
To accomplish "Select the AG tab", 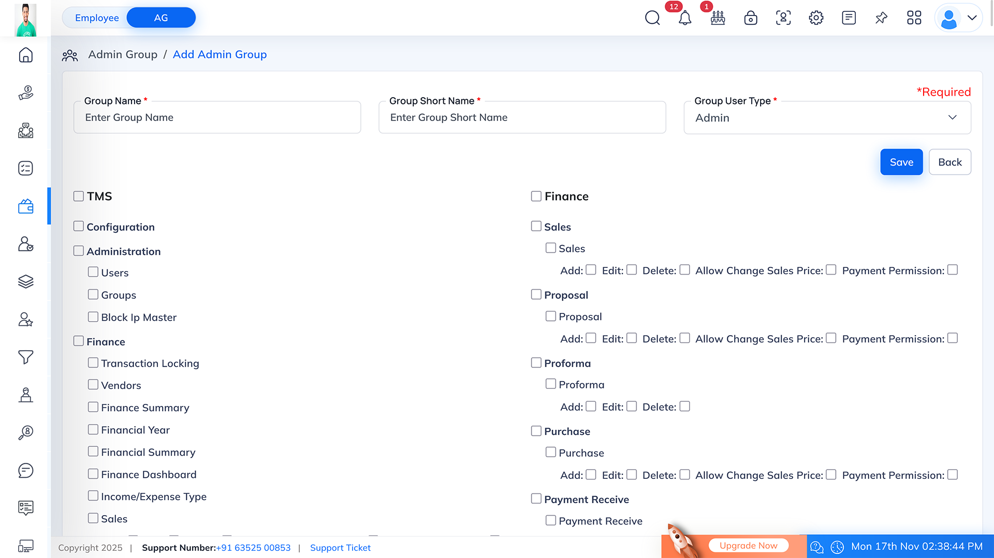I will click(161, 18).
